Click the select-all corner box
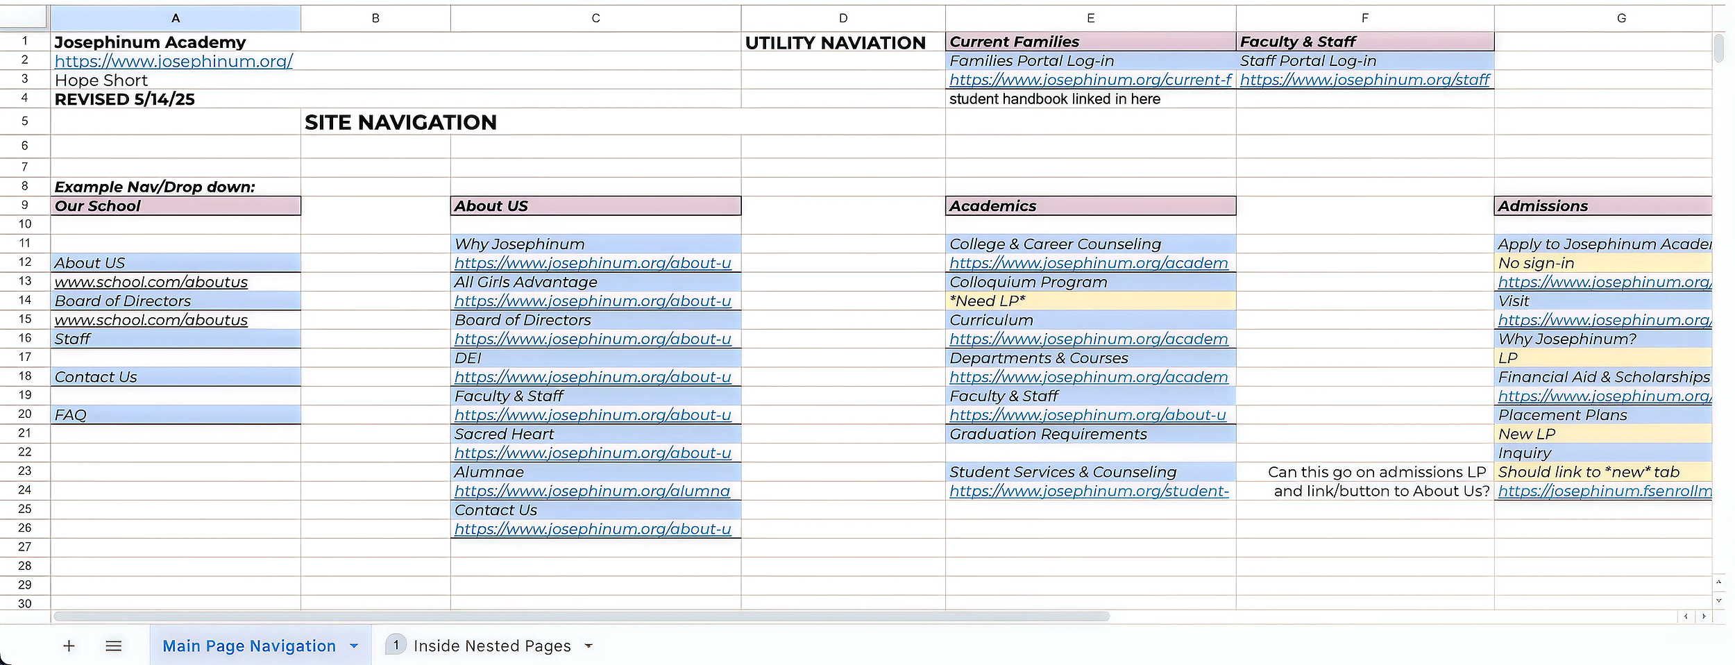 tap(25, 17)
